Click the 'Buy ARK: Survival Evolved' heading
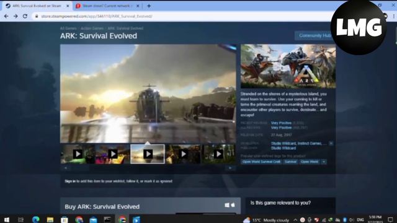397x223 pixels. click(102, 207)
